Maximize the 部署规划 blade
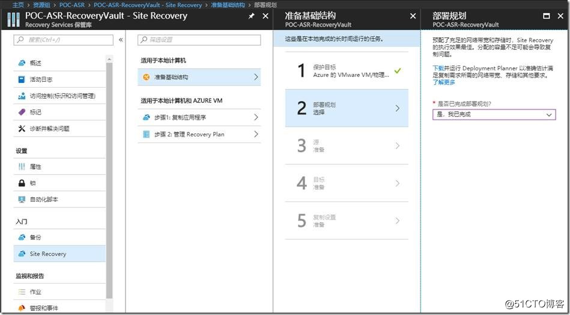Image resolution: width=570 pixels, height=315 pixels. pos(547,16)
